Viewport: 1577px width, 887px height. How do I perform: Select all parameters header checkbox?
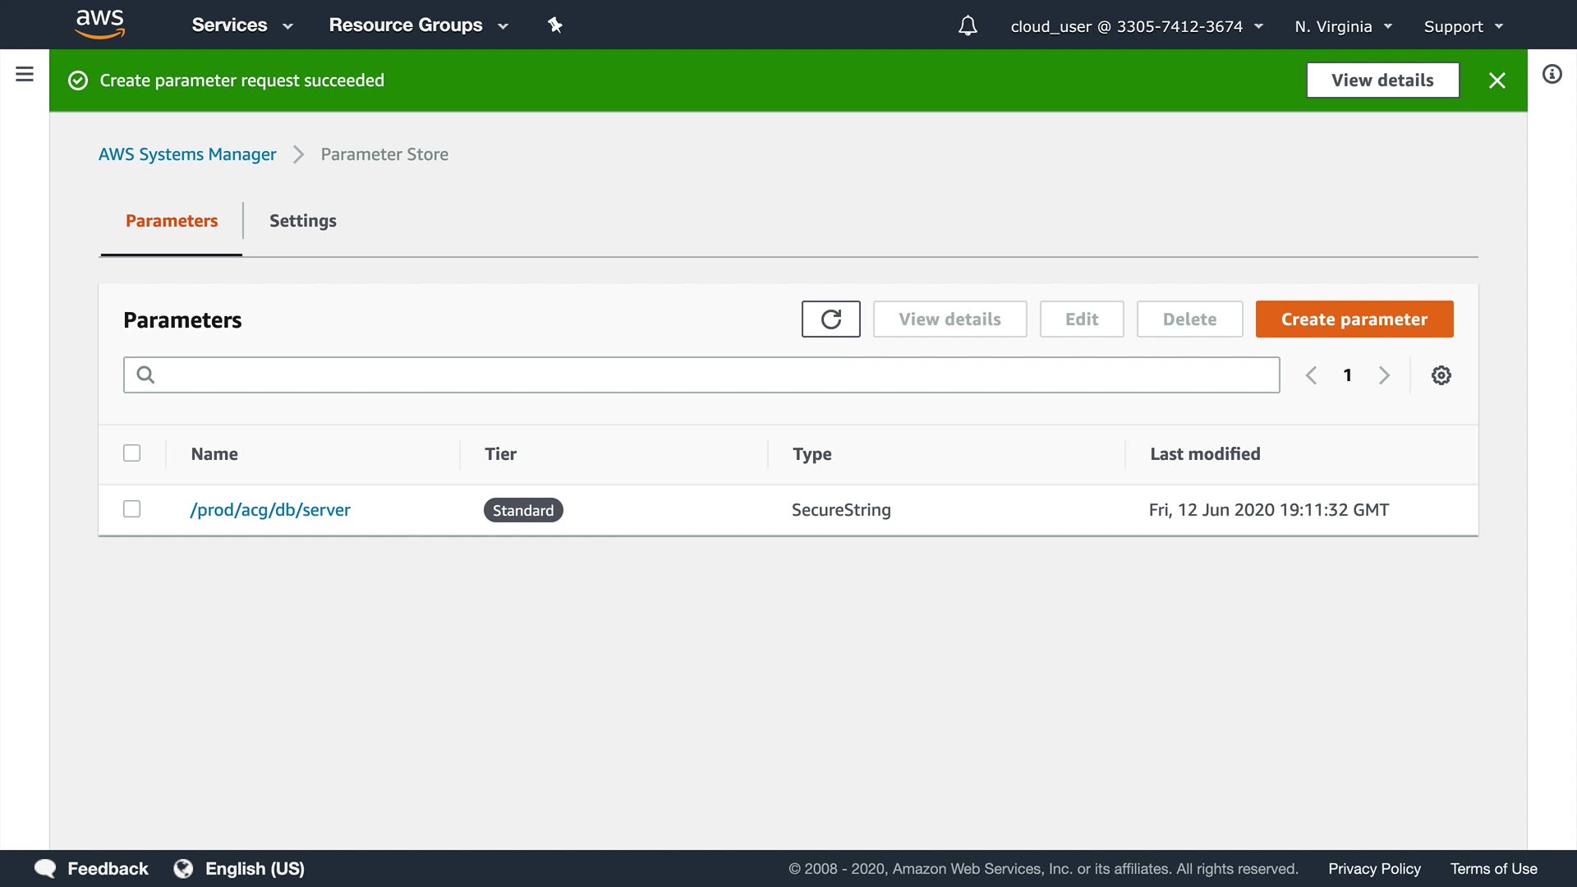pos(131,453)
